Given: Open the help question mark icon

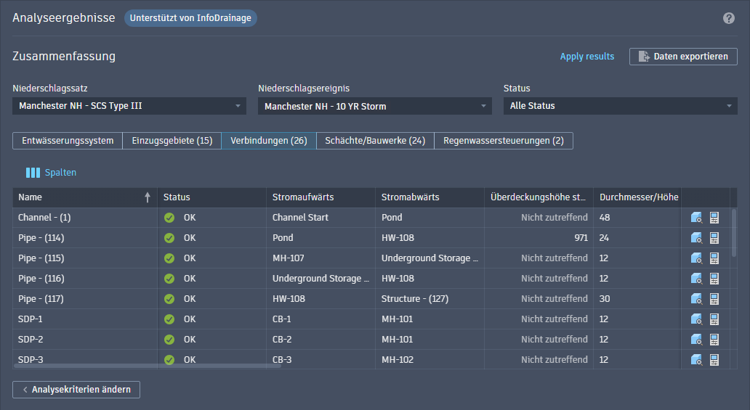Looking at the screenshot, I should click(729, 18).
